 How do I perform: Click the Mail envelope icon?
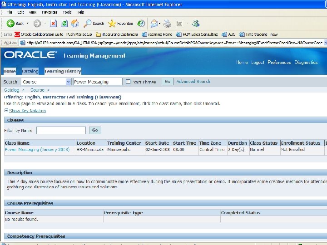154,23
